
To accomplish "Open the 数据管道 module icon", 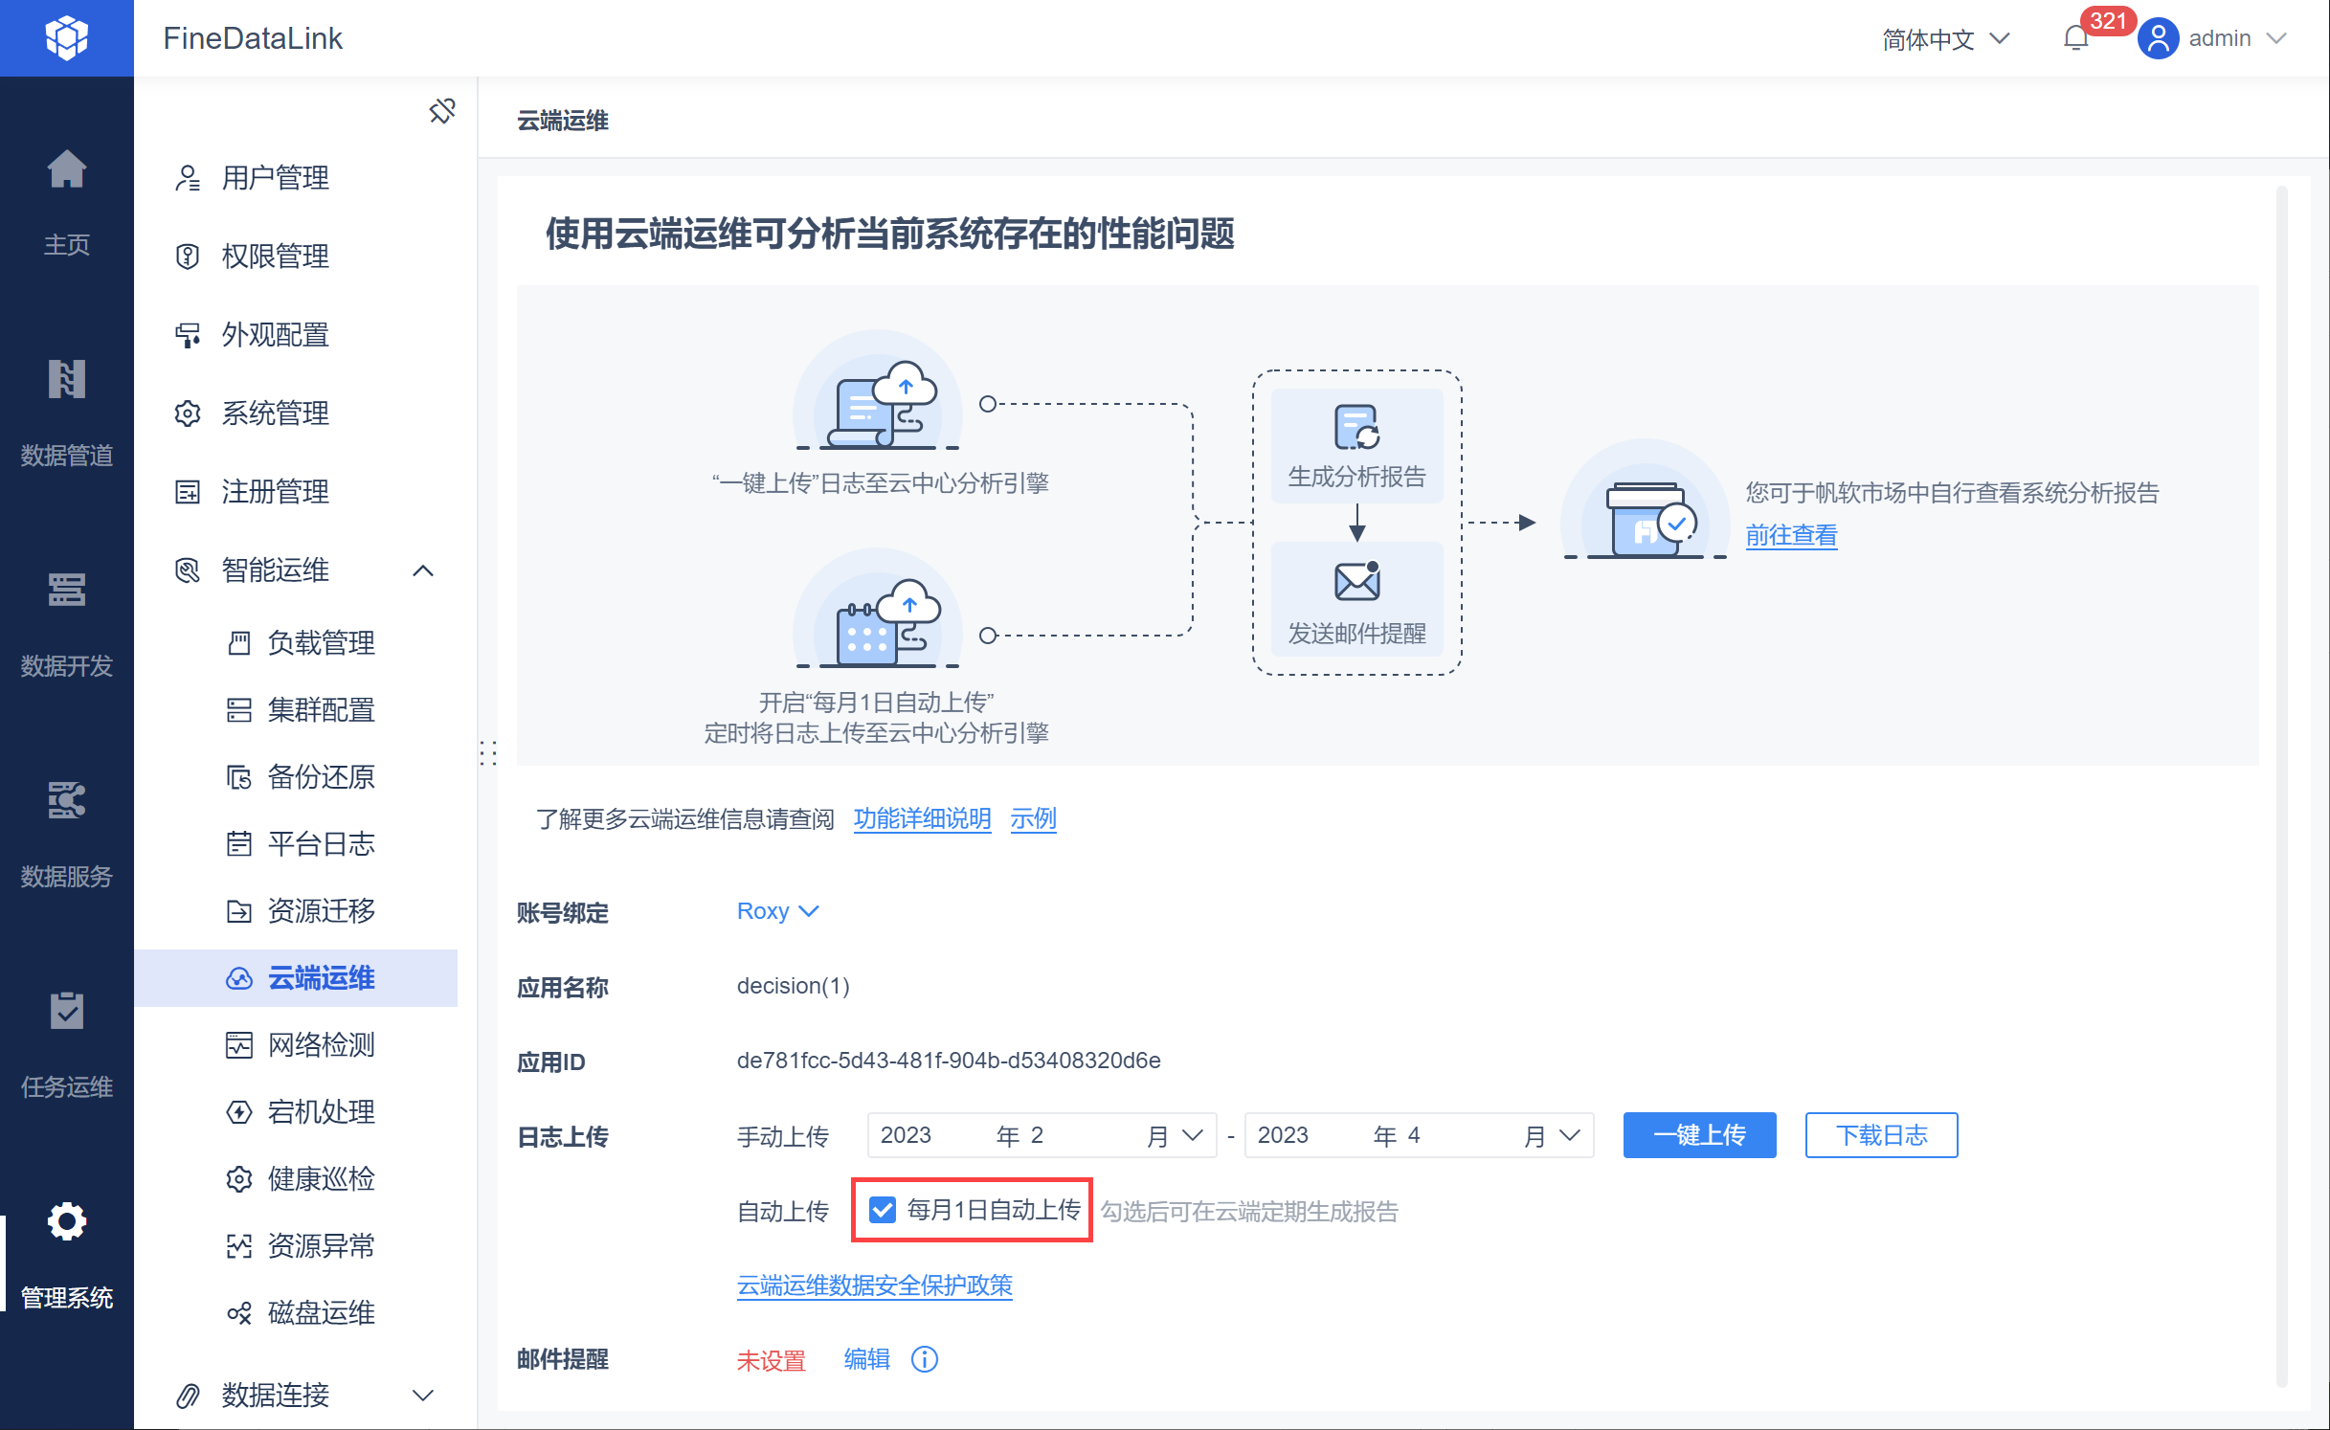I will (x=66, y=381).
